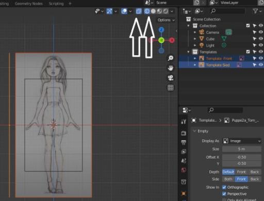
Task: Toggle X-ray view in viewport header
Action: (139, 11)
